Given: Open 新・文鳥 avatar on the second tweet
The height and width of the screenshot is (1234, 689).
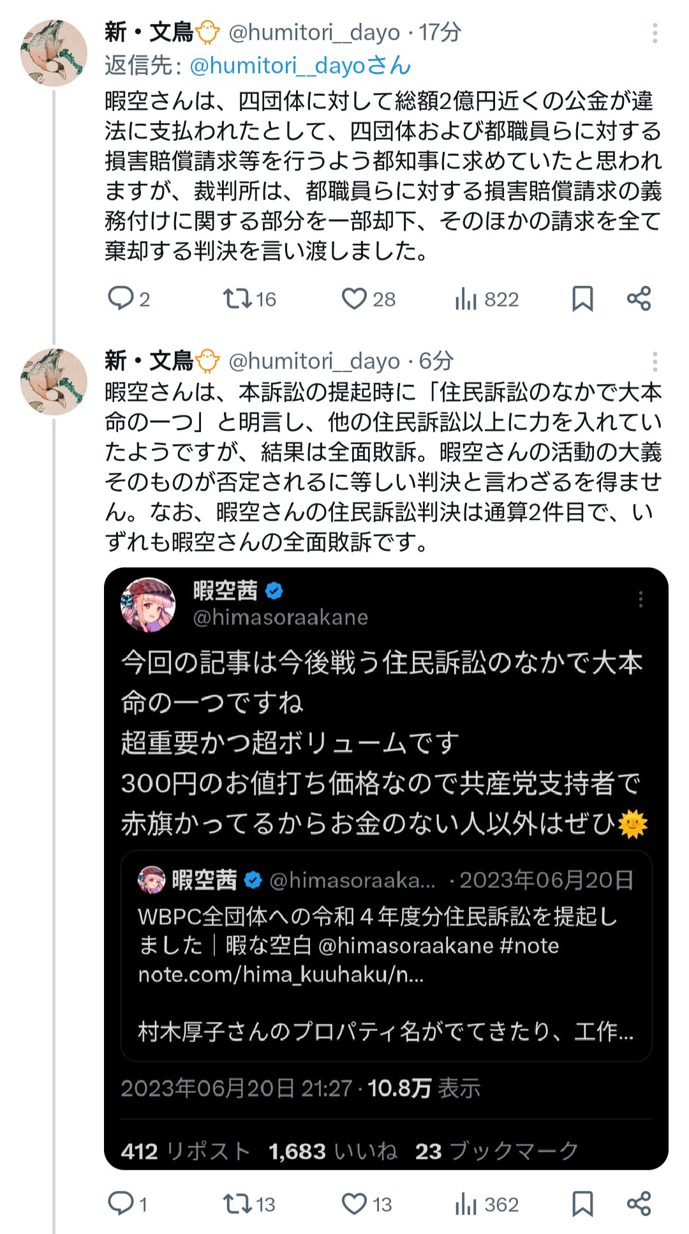Looking at the screenshot, I should click(x=54, y=382).
